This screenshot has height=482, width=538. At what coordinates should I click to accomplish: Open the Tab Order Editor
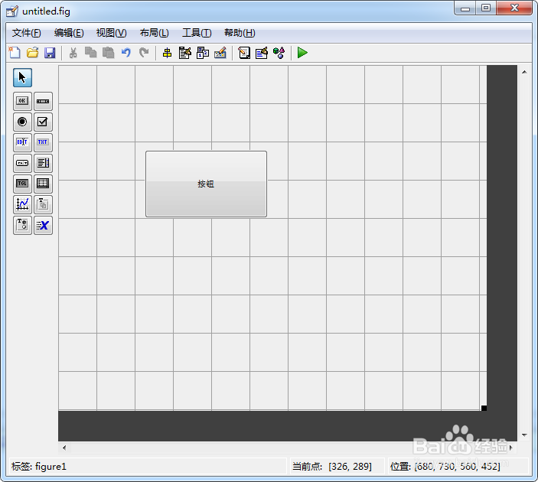203,53
